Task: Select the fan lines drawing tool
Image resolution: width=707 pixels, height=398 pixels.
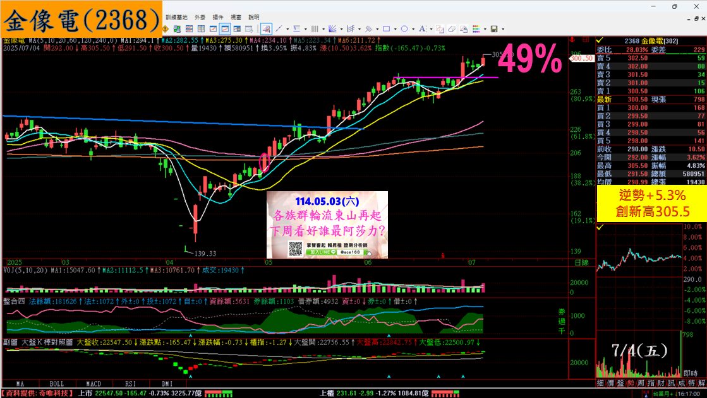Action: pyautogui.click(x=332, y=29)
